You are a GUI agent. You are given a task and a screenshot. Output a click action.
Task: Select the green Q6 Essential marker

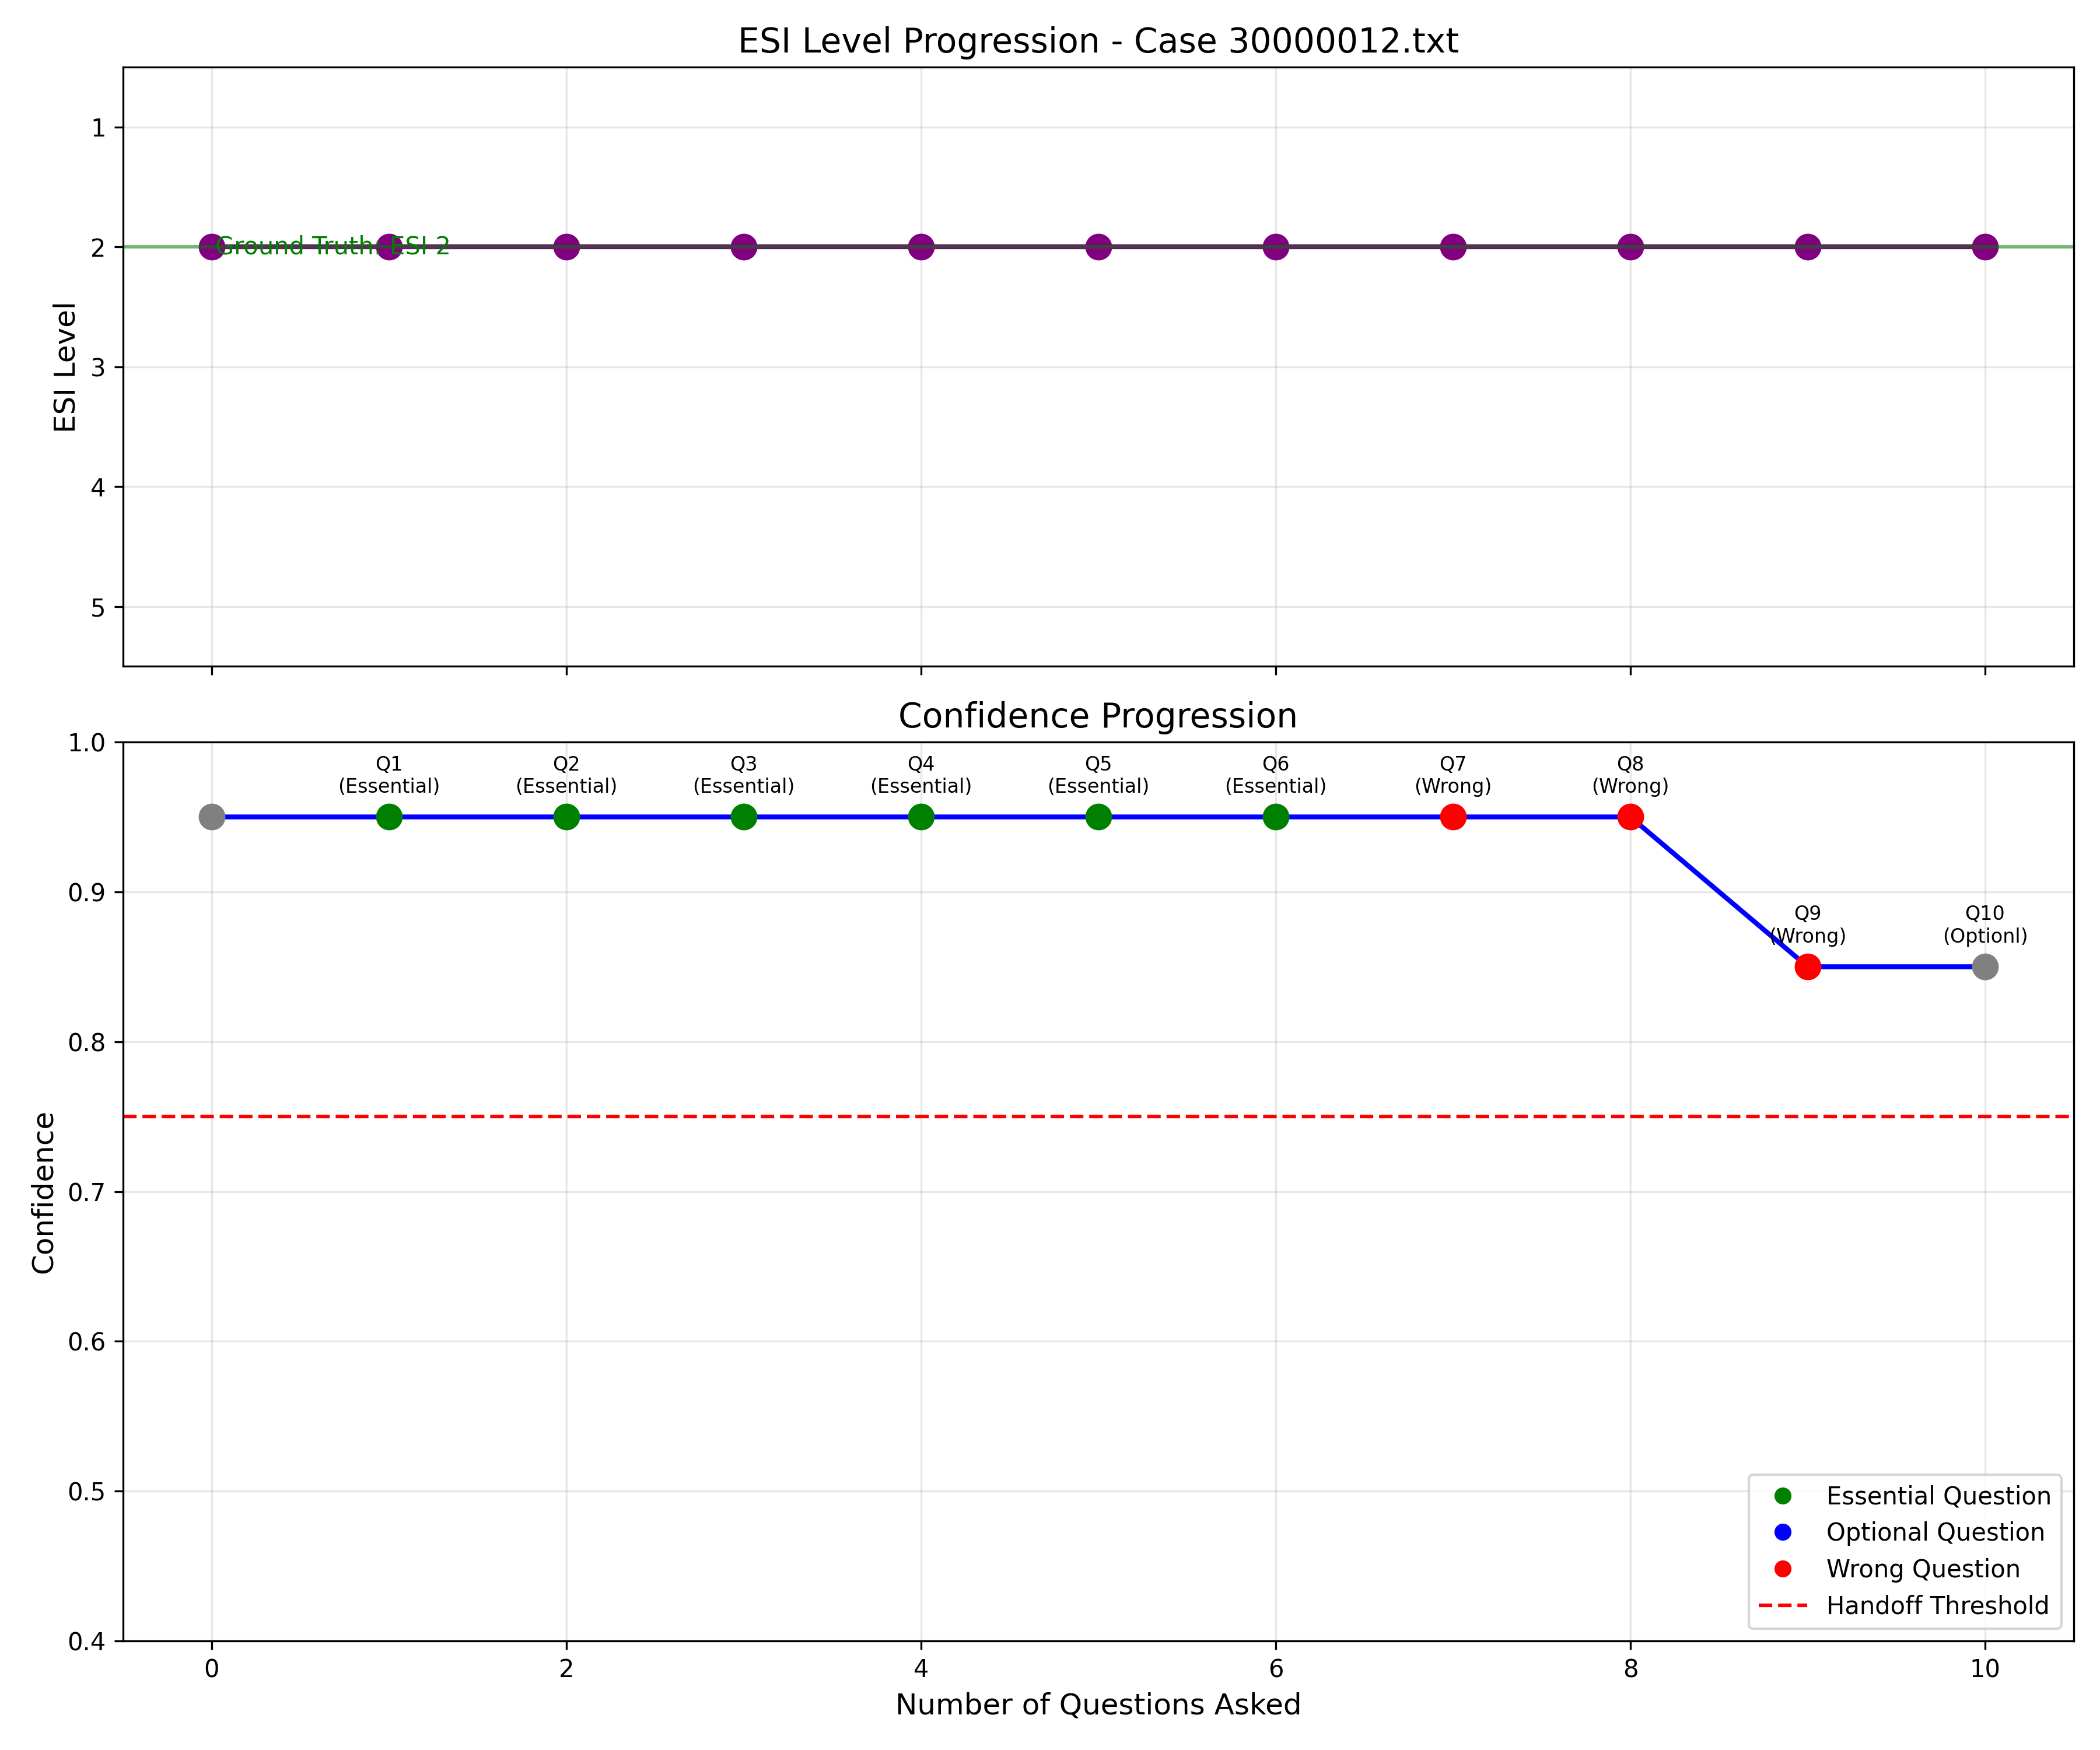[1276, 817]
